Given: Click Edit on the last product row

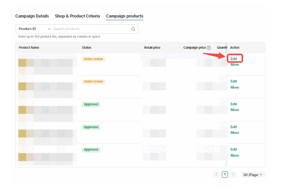Looking at the screenshot, I should (234, 149).
